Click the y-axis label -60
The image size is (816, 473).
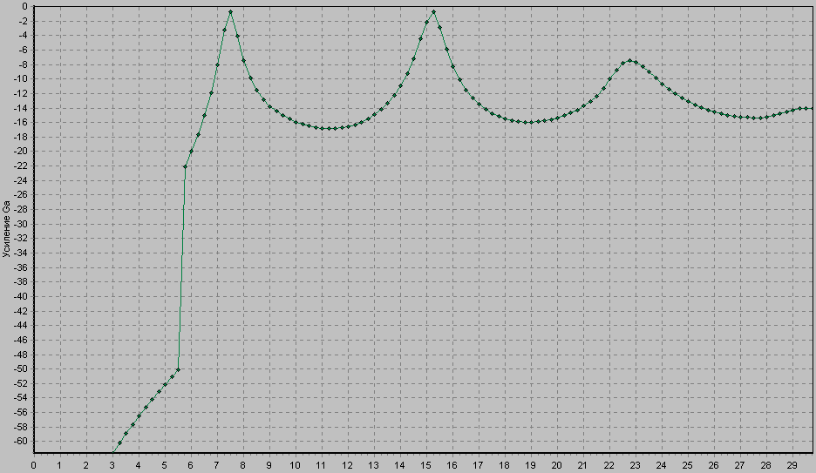coord(19,442)
